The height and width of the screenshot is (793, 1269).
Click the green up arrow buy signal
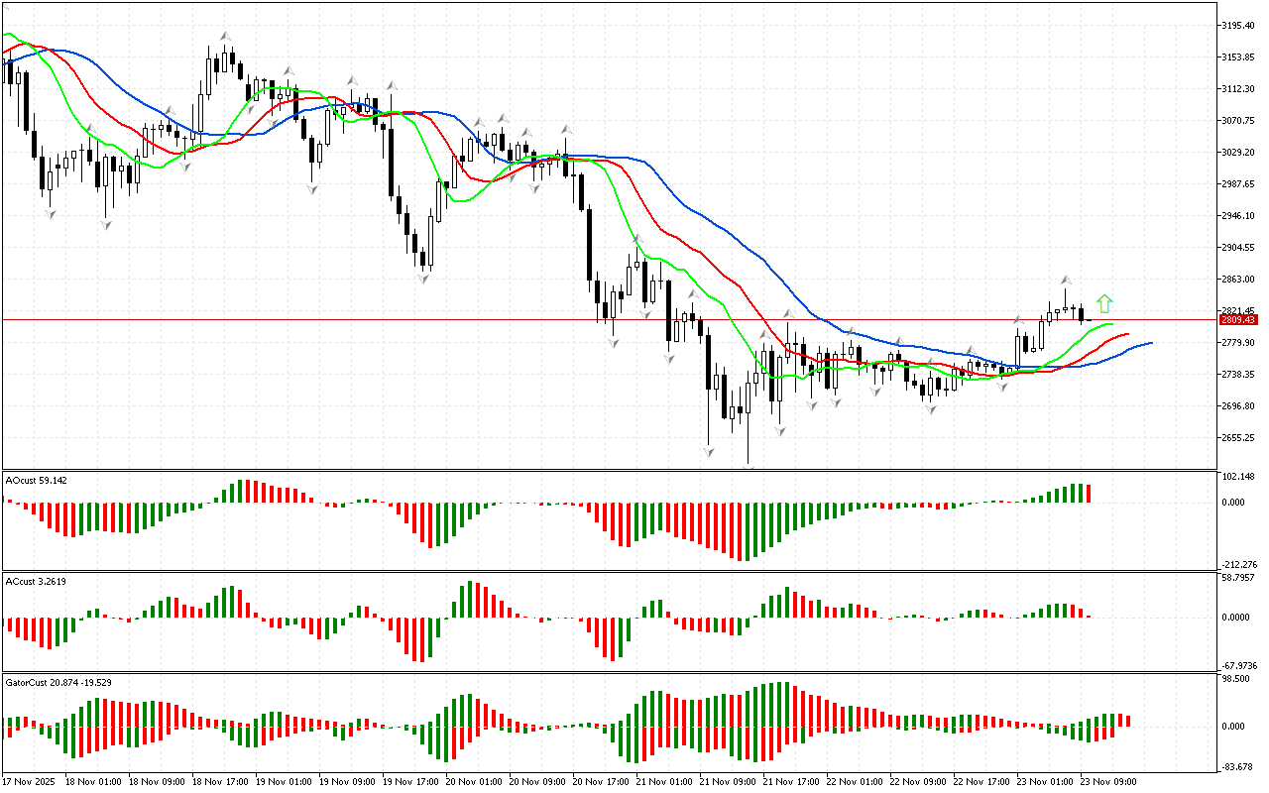pyautogui.click(x=1105, y=303)
